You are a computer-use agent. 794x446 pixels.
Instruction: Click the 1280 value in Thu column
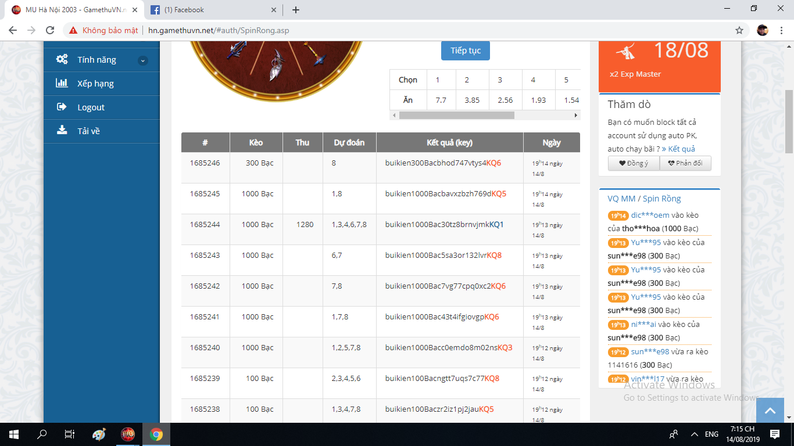coord(305,225)
